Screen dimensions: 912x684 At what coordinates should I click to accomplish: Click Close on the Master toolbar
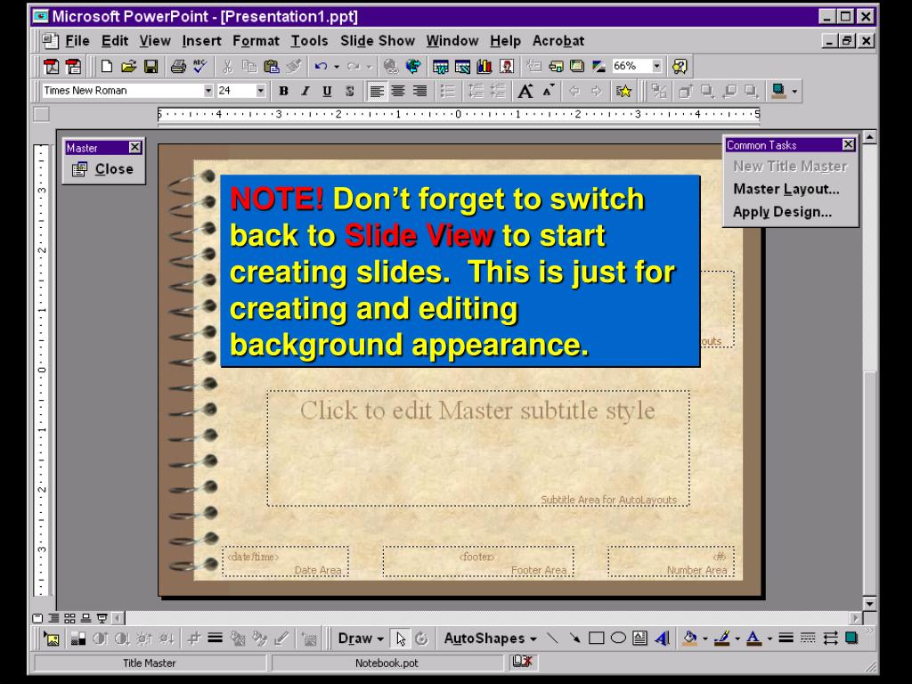[104, 169]
